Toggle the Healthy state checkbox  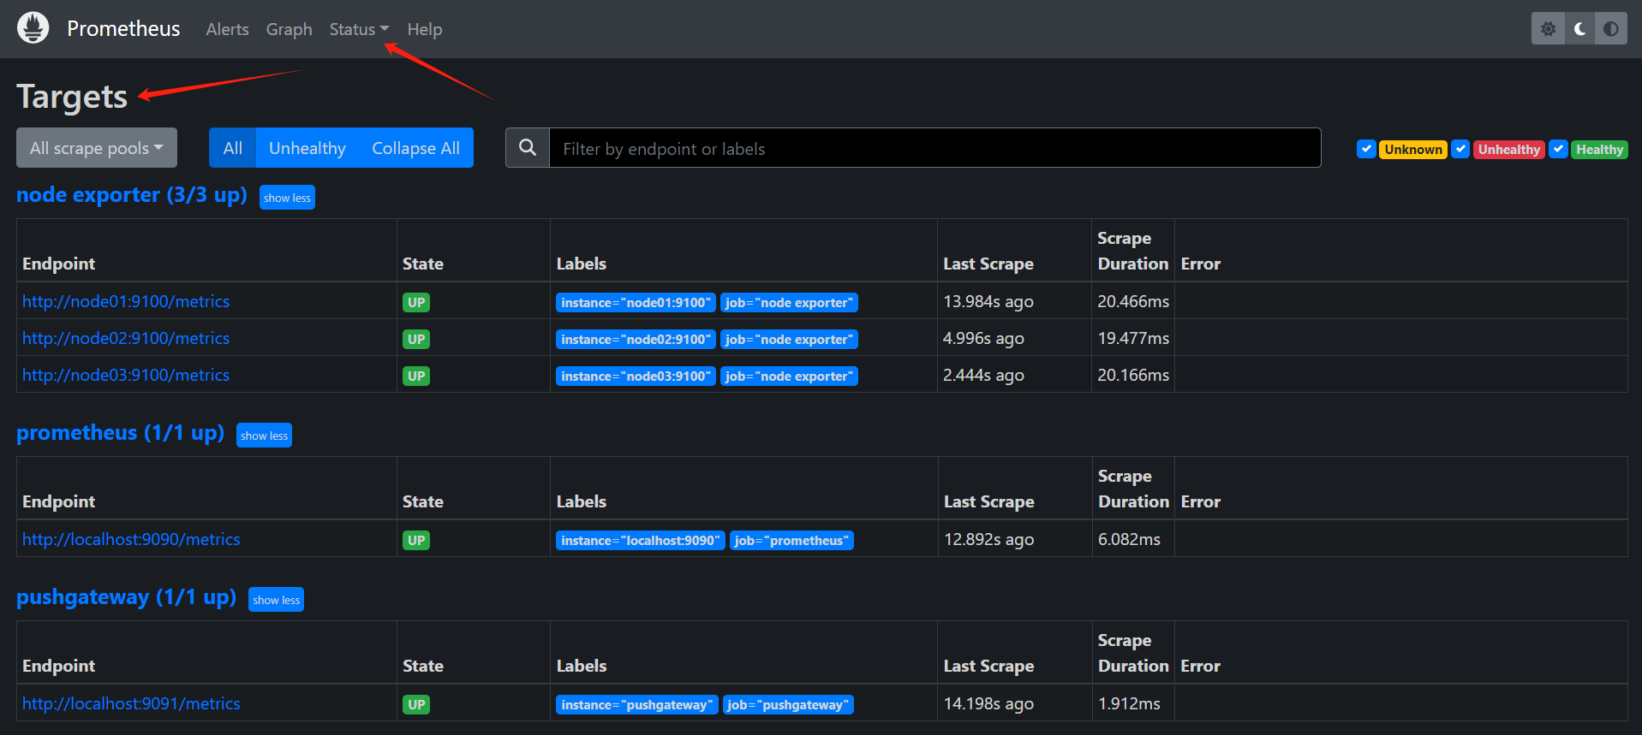click(x=1559, y=149)
